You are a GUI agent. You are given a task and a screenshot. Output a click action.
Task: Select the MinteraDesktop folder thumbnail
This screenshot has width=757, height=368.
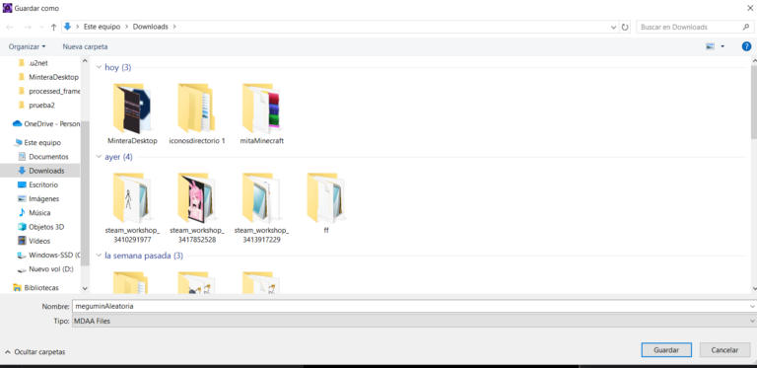pos(132,114)
